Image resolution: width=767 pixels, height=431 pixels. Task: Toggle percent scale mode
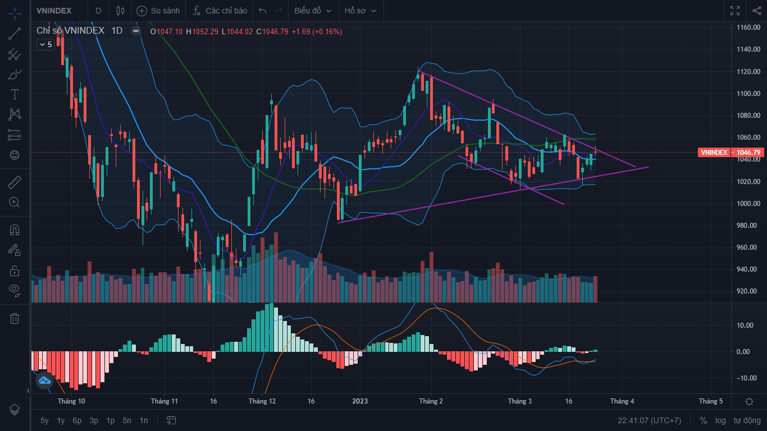(x=704, y=420)
